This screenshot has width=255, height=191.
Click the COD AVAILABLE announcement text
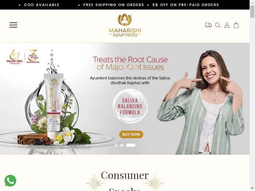click(x=42, y=5)
